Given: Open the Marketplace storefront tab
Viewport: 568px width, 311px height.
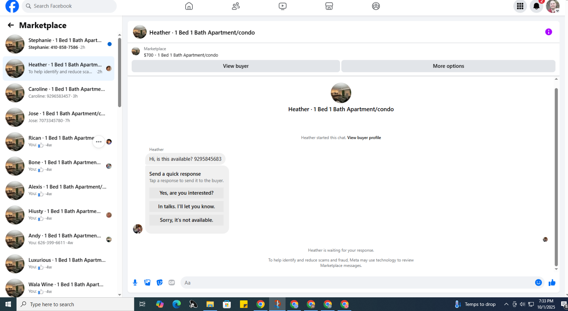Looking at the screenshot, I should 329,6.
